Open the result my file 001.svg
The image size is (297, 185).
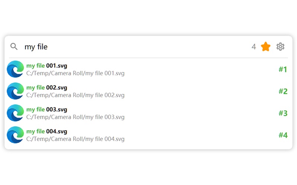[47, 66]
